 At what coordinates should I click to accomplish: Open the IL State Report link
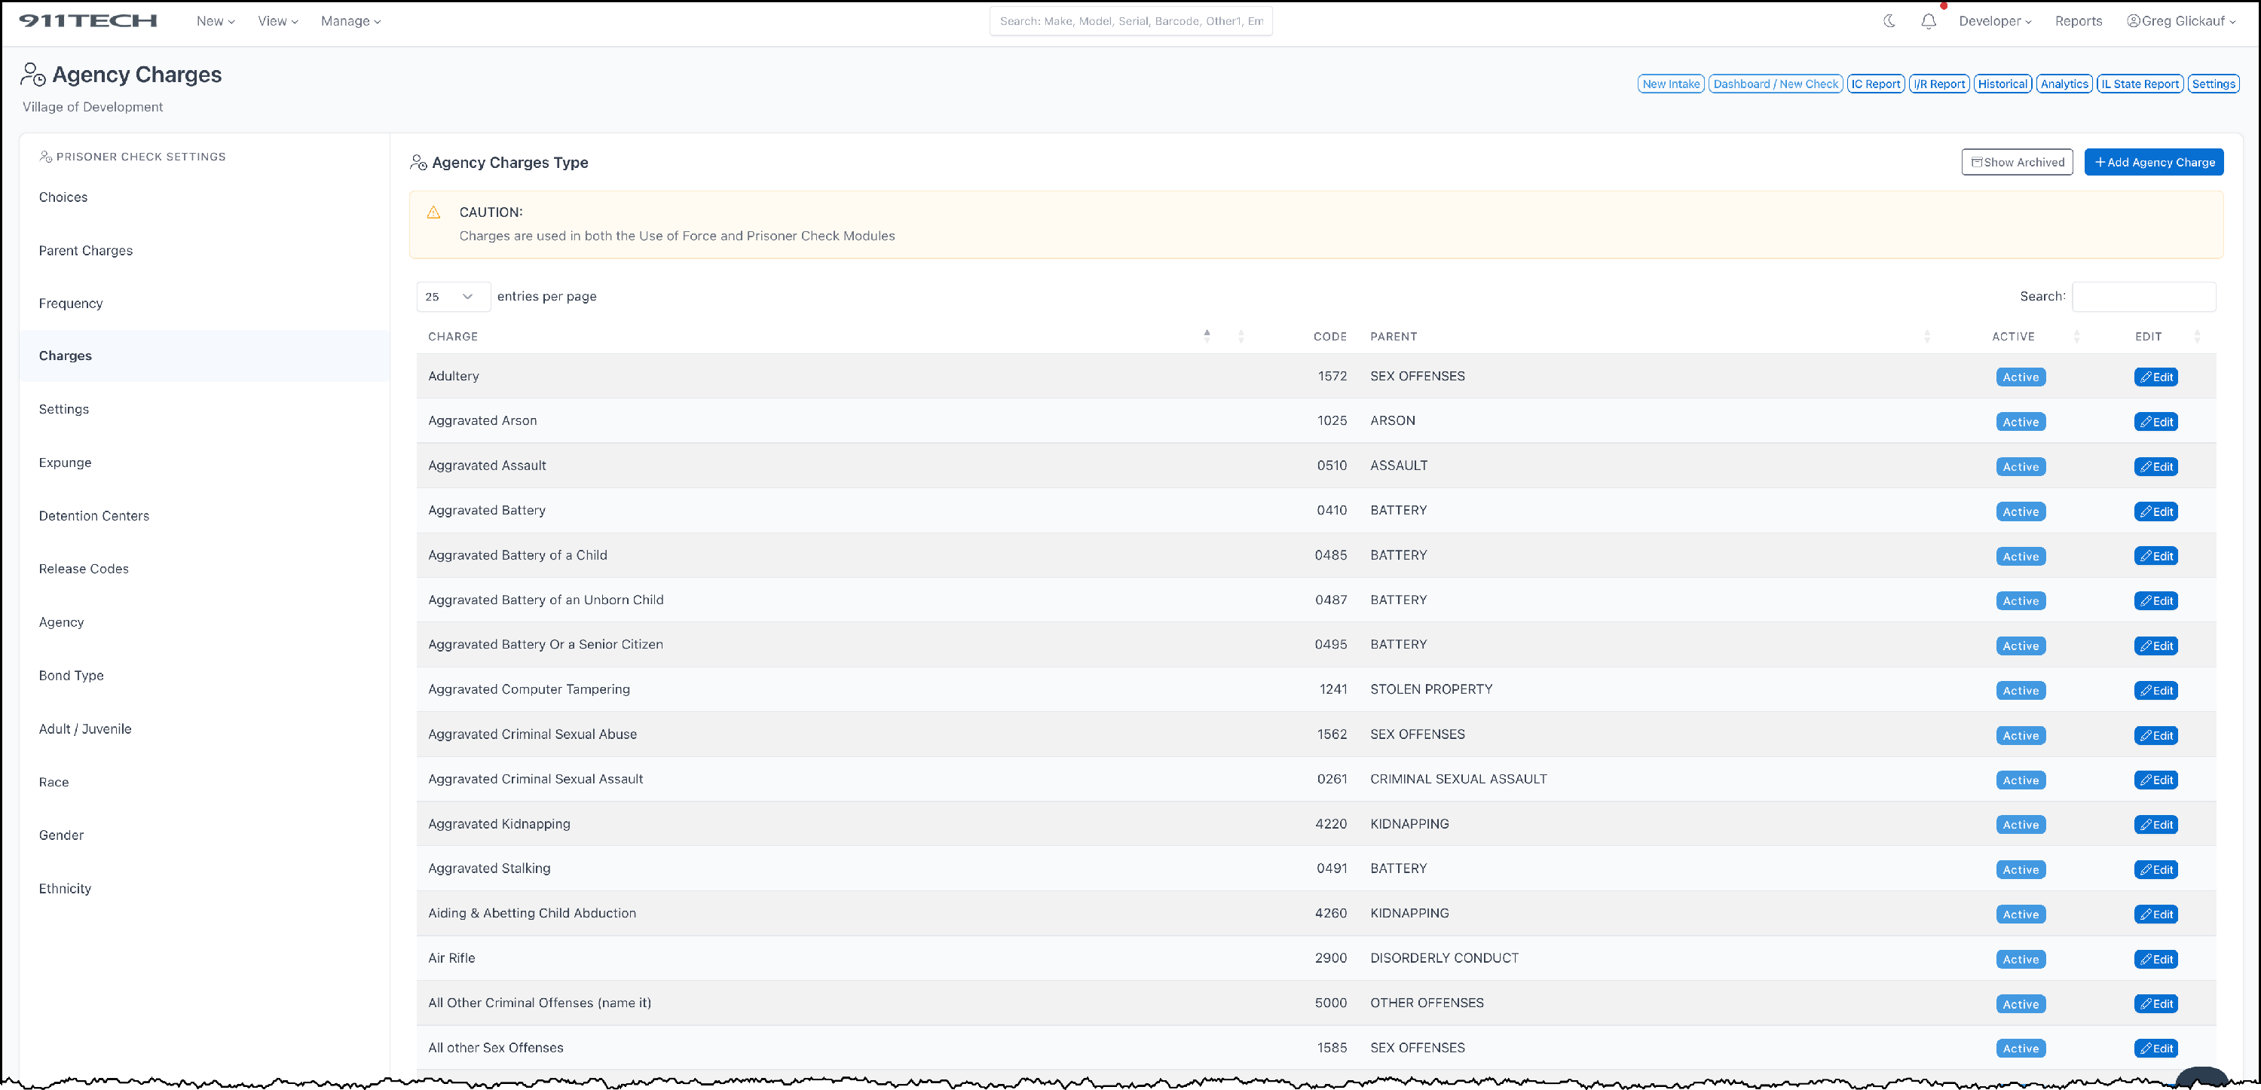coord(2139,84)
